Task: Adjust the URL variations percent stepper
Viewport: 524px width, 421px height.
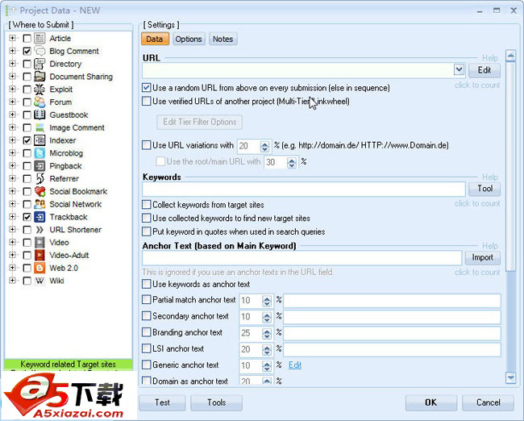Action: click(264, 146)
